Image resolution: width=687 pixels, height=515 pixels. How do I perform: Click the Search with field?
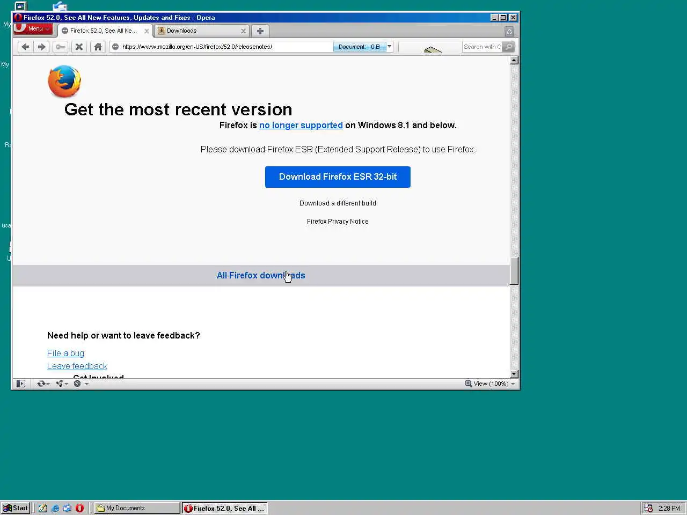[x=481, y=47]
